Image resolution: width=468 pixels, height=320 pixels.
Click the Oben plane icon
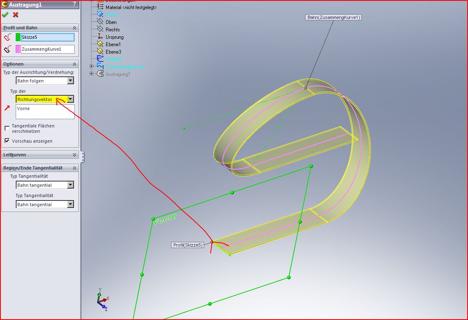coord(100,21)
